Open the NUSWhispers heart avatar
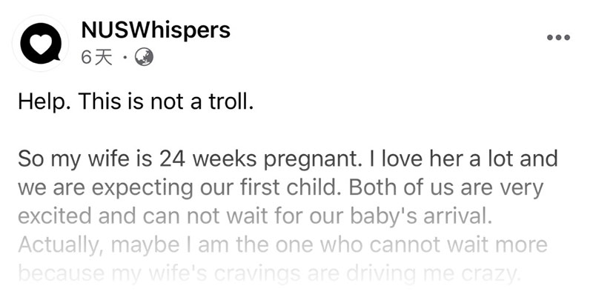The width and height of the screenshot is (593, 303). click(41, 43)
